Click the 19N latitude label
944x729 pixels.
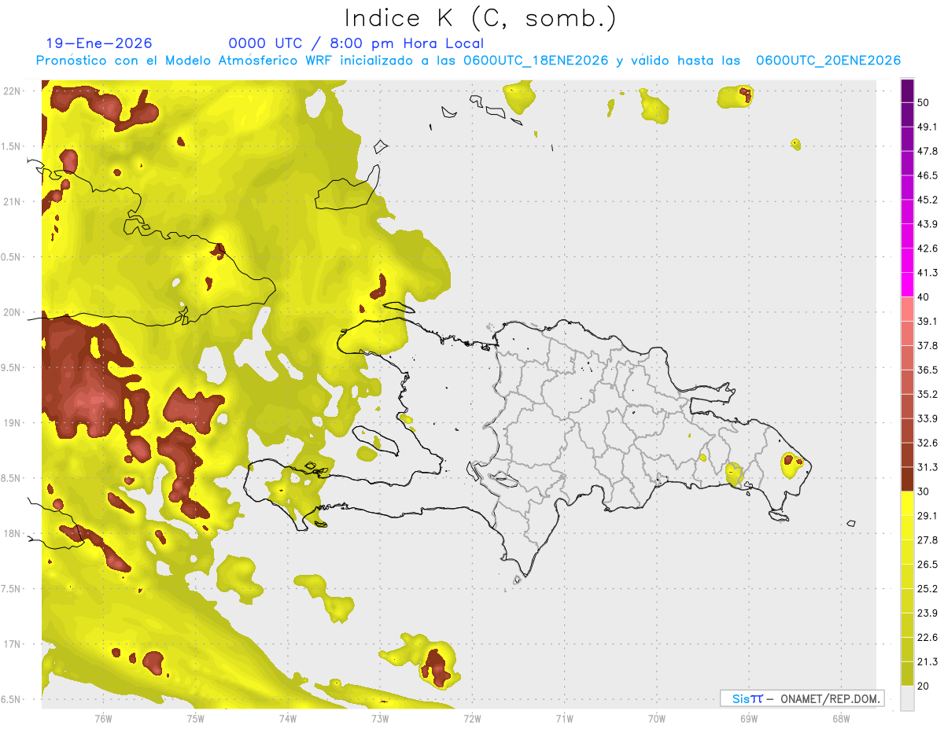13,422
